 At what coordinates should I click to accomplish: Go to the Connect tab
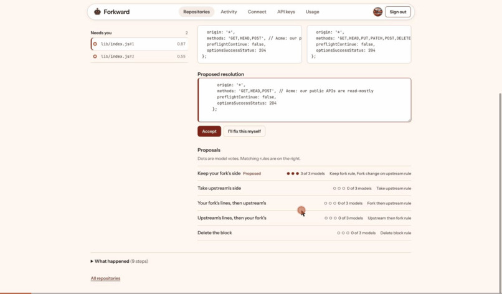[257, 12]
